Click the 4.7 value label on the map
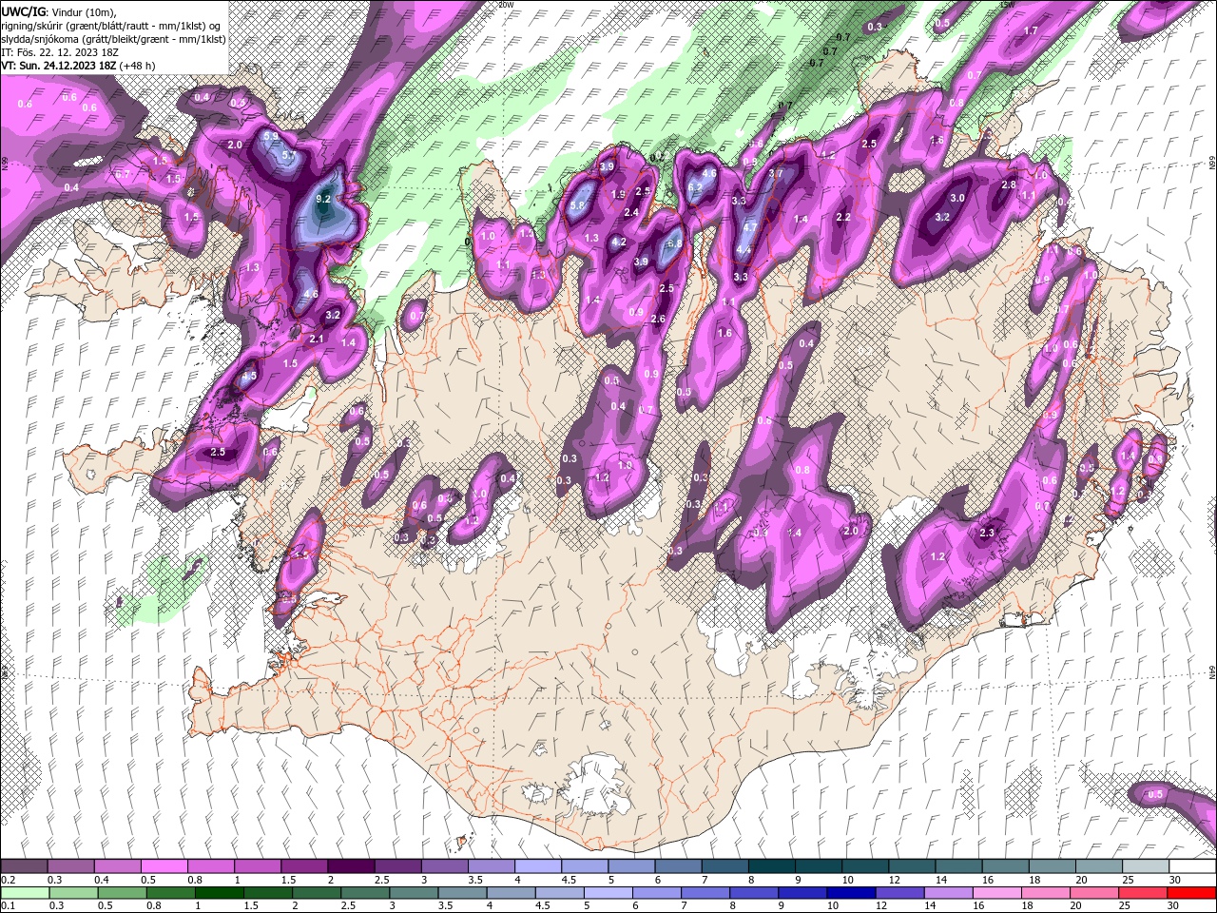 click(749, 227)
